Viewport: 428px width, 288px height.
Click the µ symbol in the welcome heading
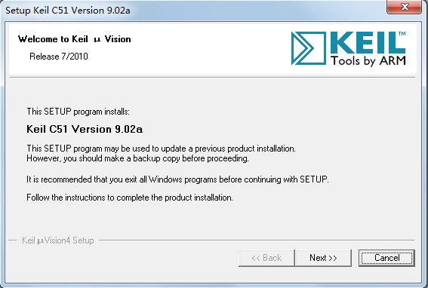click(x=97, y=40)
